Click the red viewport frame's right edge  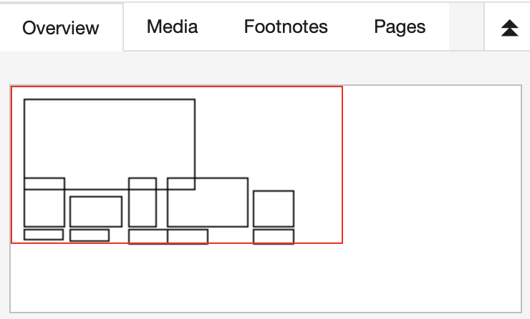click(x=342, y=165)
